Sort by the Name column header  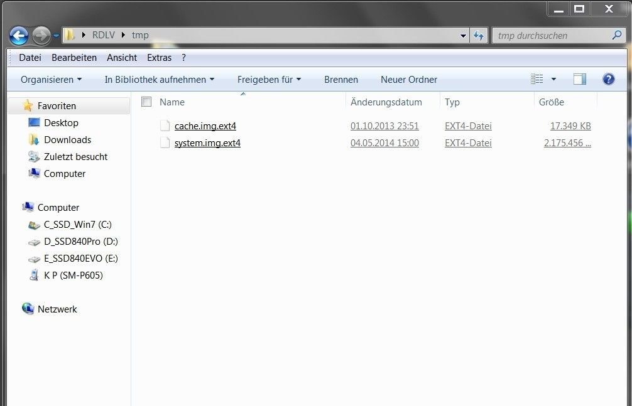tap(172, 102)
